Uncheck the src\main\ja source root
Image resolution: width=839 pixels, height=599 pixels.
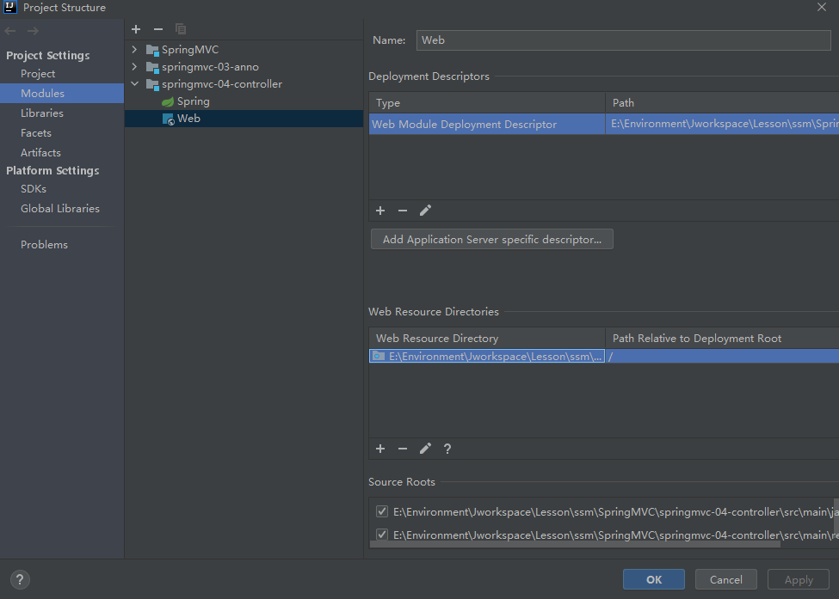click(381, 511)
